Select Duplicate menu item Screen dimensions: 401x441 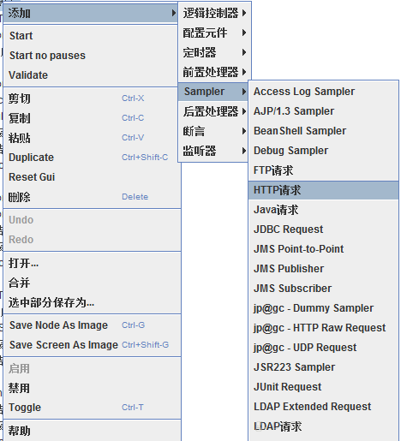coord(92,158)
